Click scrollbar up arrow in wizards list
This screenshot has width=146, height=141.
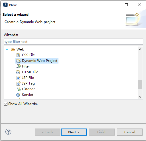click(140, 49)
